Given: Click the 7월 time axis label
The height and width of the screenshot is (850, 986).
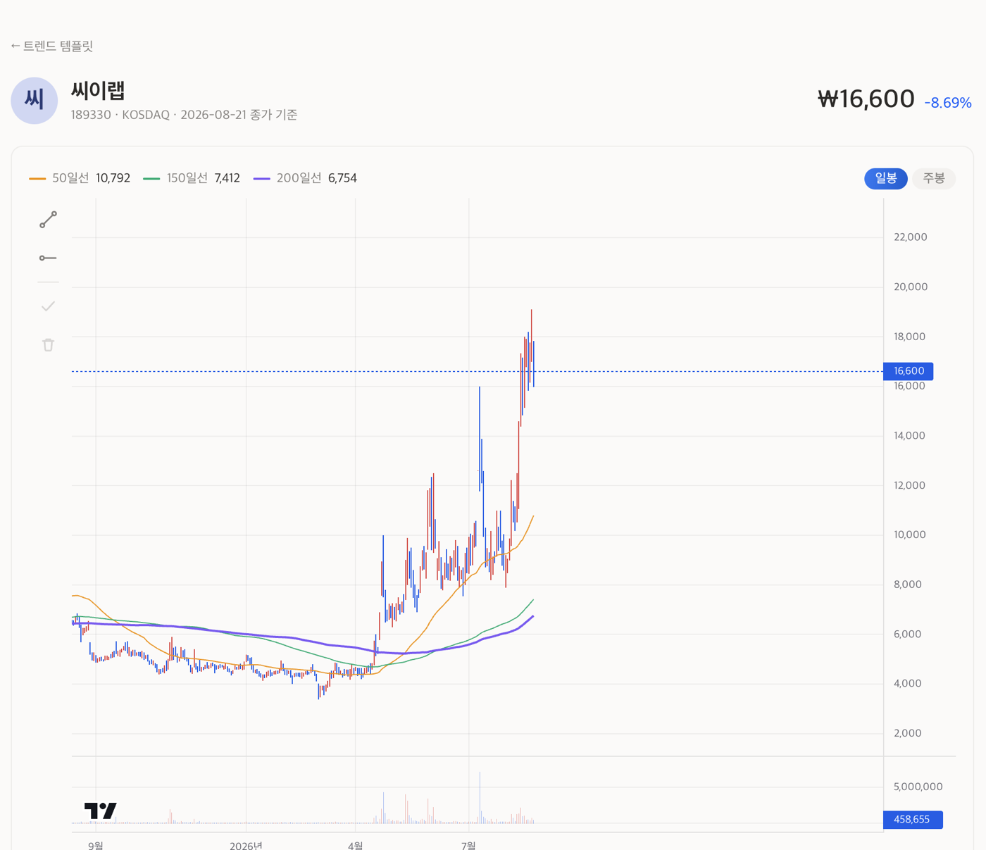Looking at the screenshot, I should tap(469, 844).
